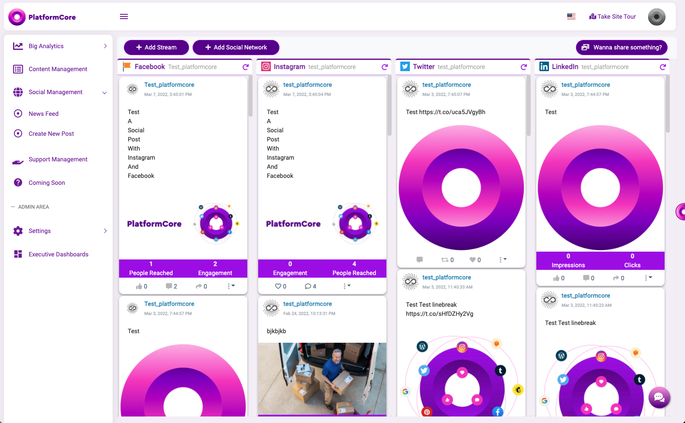Image resolution: width=685 pixels, height=423 pixels.
Task: Open test_platformcore author link on Twitter 11:45:33 AM tweet
Action: 446,277
